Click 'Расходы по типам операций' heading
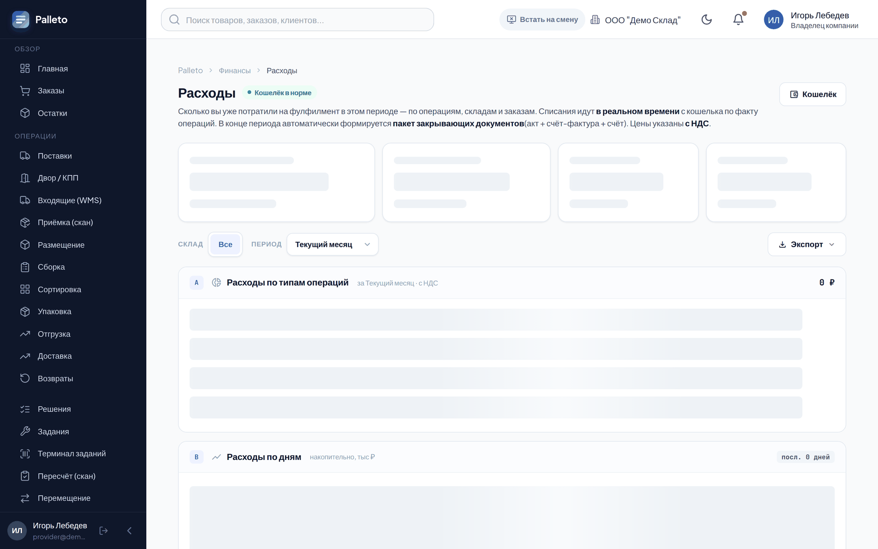Viewport: 878px width, 549px height. pos(288,283)
